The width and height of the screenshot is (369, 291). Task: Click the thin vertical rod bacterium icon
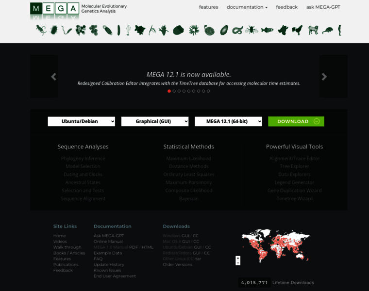tap(119, 30)
